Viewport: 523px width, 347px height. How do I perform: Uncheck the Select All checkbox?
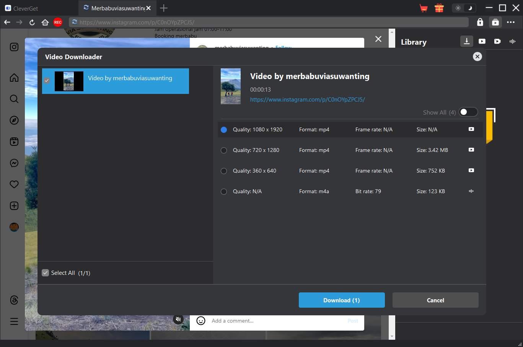pos(46,273)
